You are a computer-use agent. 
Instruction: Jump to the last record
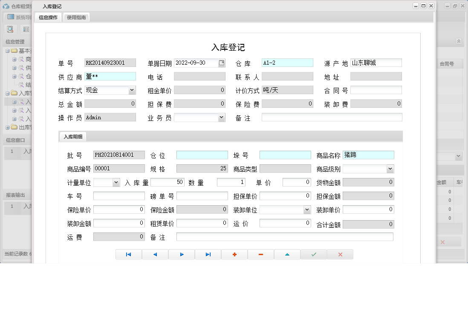[208, 254]
